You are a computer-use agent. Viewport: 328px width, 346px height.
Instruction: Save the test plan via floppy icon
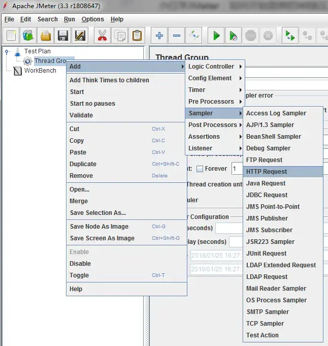coord(62,36)
